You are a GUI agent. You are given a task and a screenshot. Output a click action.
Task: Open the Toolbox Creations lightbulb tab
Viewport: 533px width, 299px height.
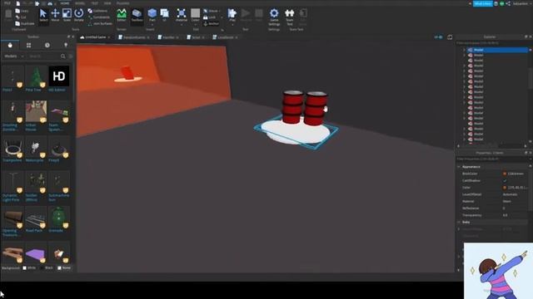(66, 45)
